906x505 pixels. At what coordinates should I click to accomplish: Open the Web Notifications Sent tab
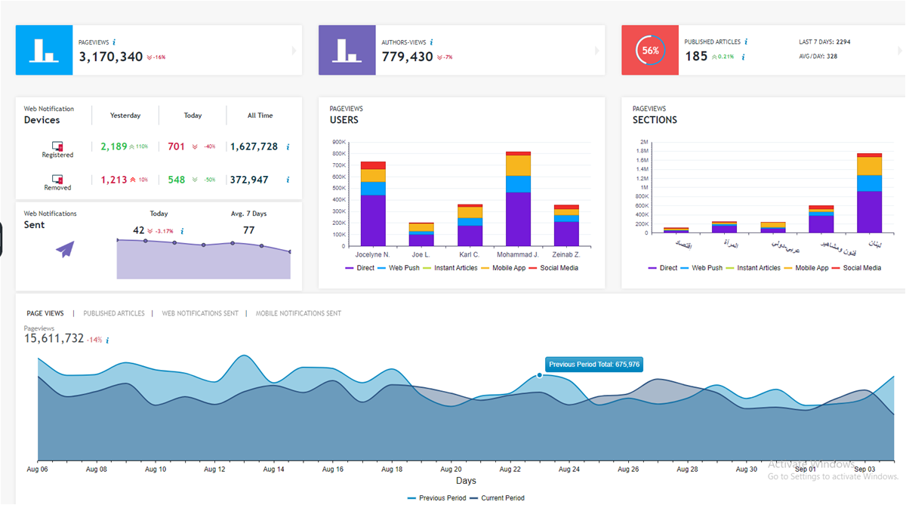[x=200, y=313]
